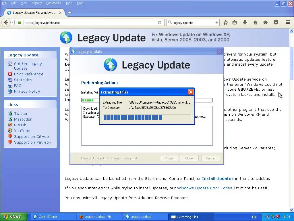Close the Legacy Update browser tab
The width and height of the screenshot is (294, 221).
(60, 13)
